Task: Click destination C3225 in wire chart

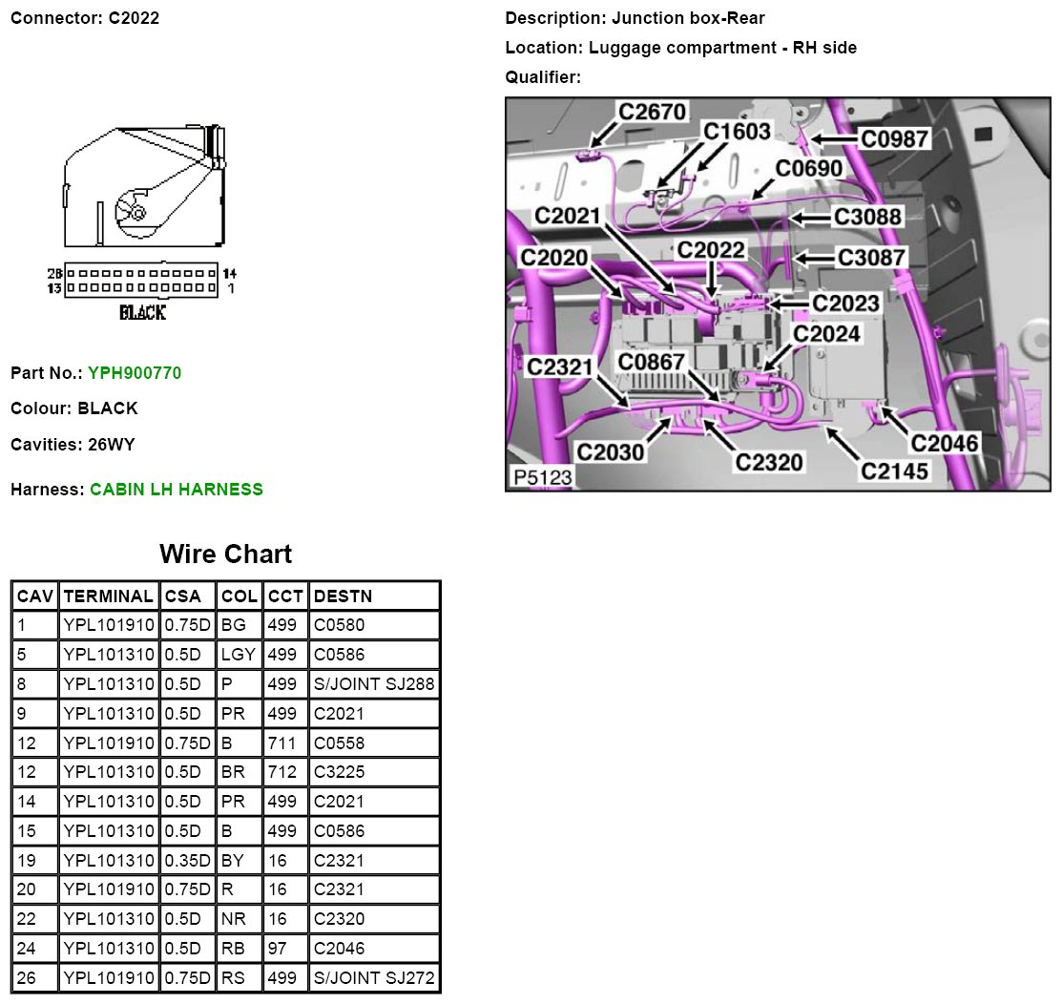Action: [x=338, y=772]
